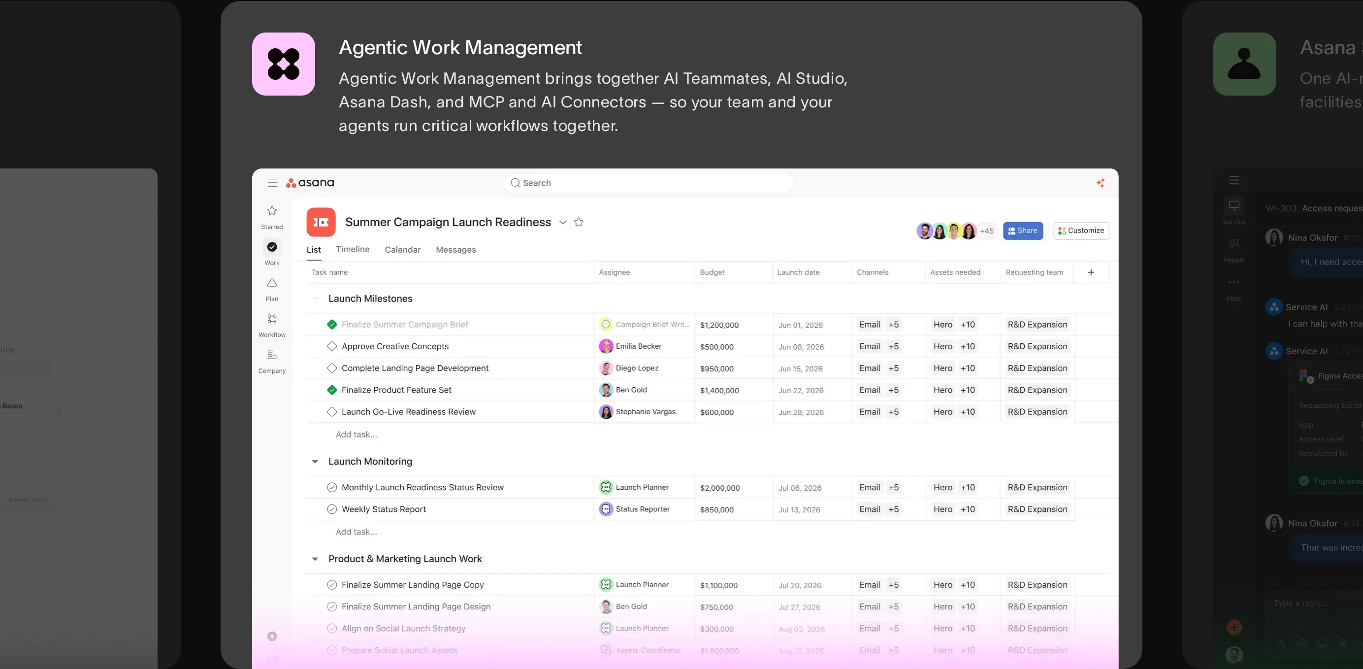Screen dimensions: 1363x669
Task: Click the Hero tag on Launch Go-Live Readiness row
Action: click(942, 411)
